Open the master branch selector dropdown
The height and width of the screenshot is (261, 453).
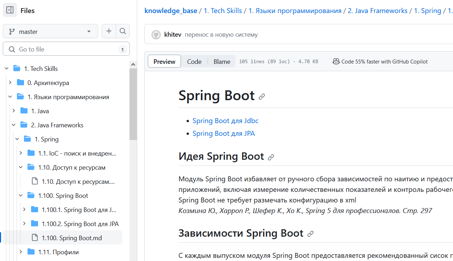[50, 31]
